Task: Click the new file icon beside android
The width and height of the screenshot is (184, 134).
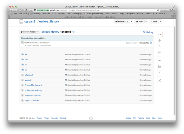Action: tap(74, 32)
